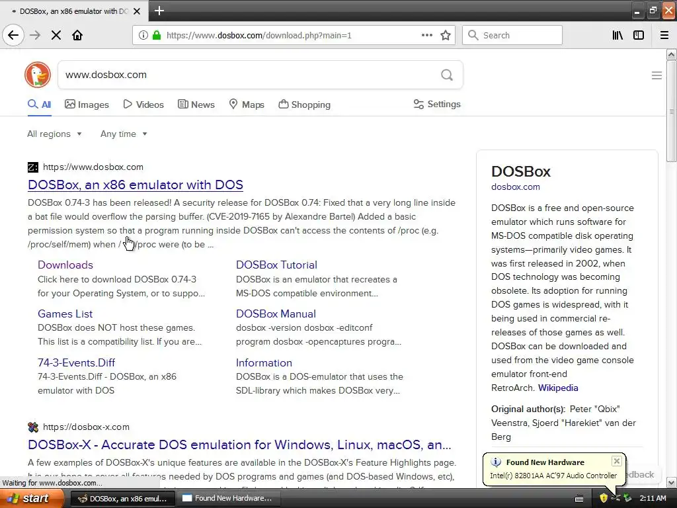Bookmark this page with the star
The width and height of the screenshot is (677, 508).
pyautogui.click(x=446, y=35)
